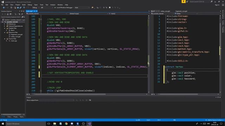Toggle word wrap icon in Output panel
This screenshot has width=225, height=126.
click(x=90, y=100)
